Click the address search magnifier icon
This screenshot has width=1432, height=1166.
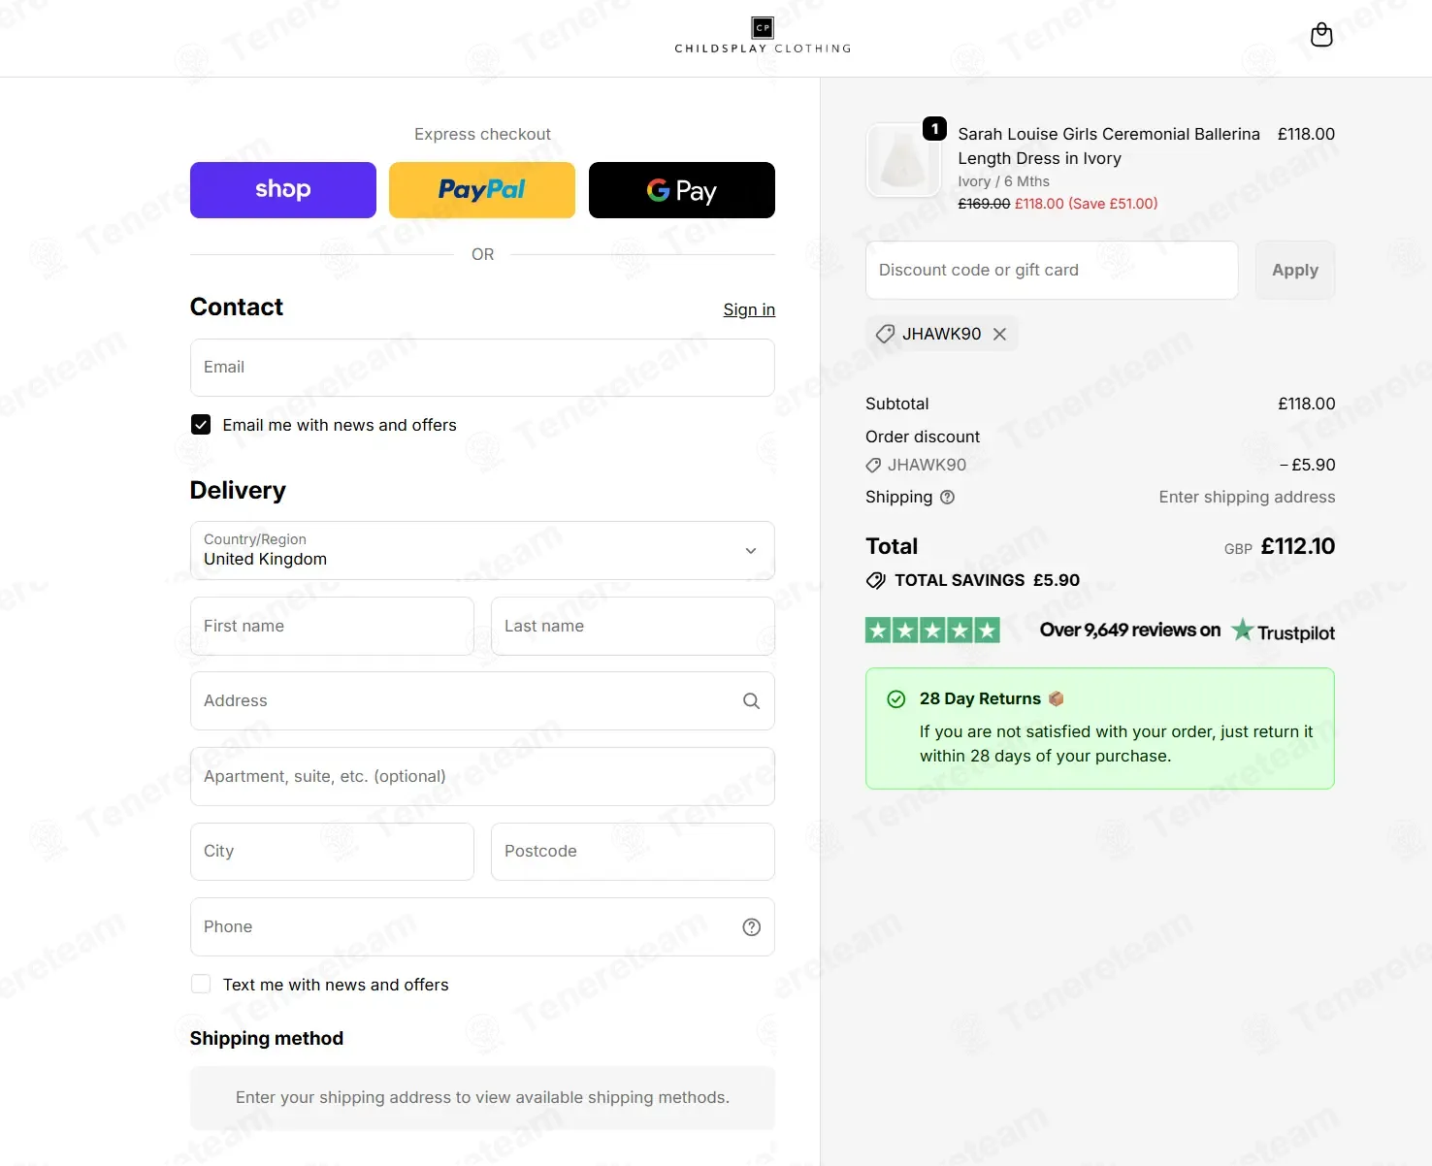(x=751, y=701)
